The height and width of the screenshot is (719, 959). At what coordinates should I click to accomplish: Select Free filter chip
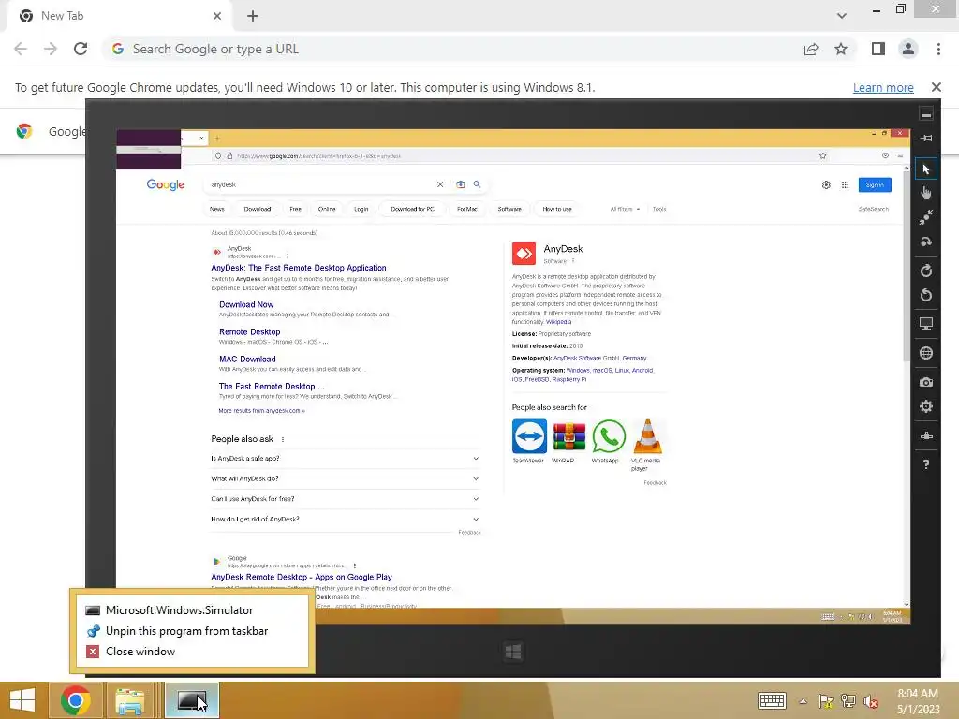tap(295, 209)
